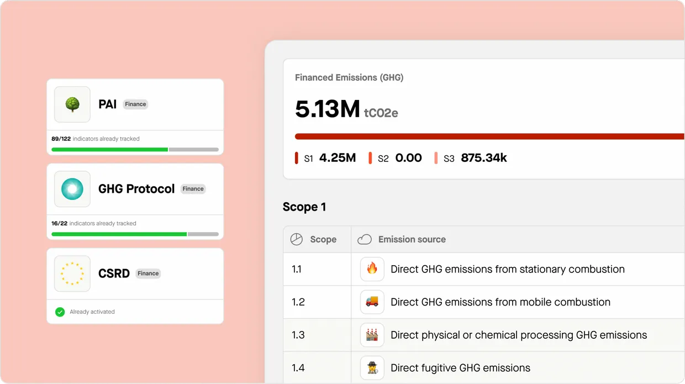Click the GHG Protocol indicators progress bar
685x384 pixels.
coord(135,234)
